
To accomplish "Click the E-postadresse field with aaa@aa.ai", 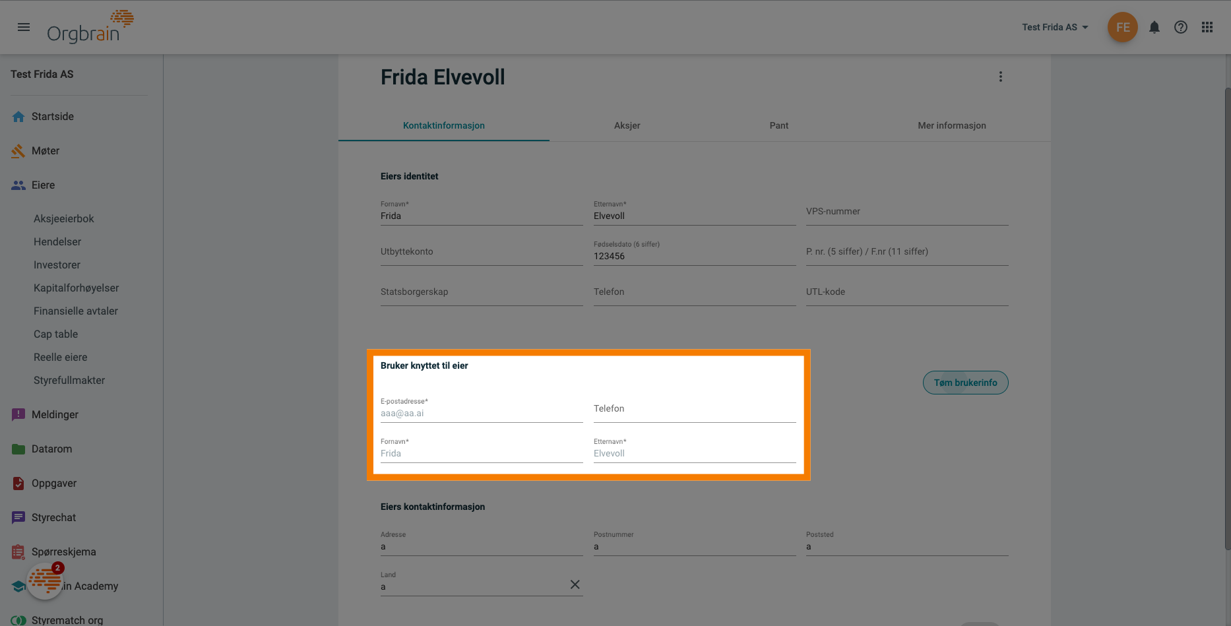I will pyautogui.click(x=482, y=410).
